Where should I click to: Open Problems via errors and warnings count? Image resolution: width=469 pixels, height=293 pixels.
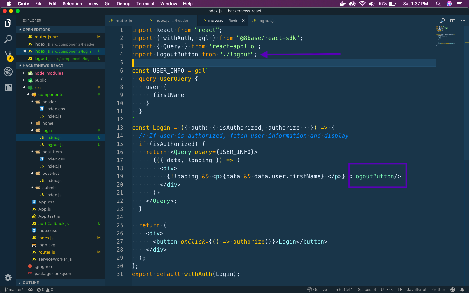pyautogui.click(x=45, y=290)
